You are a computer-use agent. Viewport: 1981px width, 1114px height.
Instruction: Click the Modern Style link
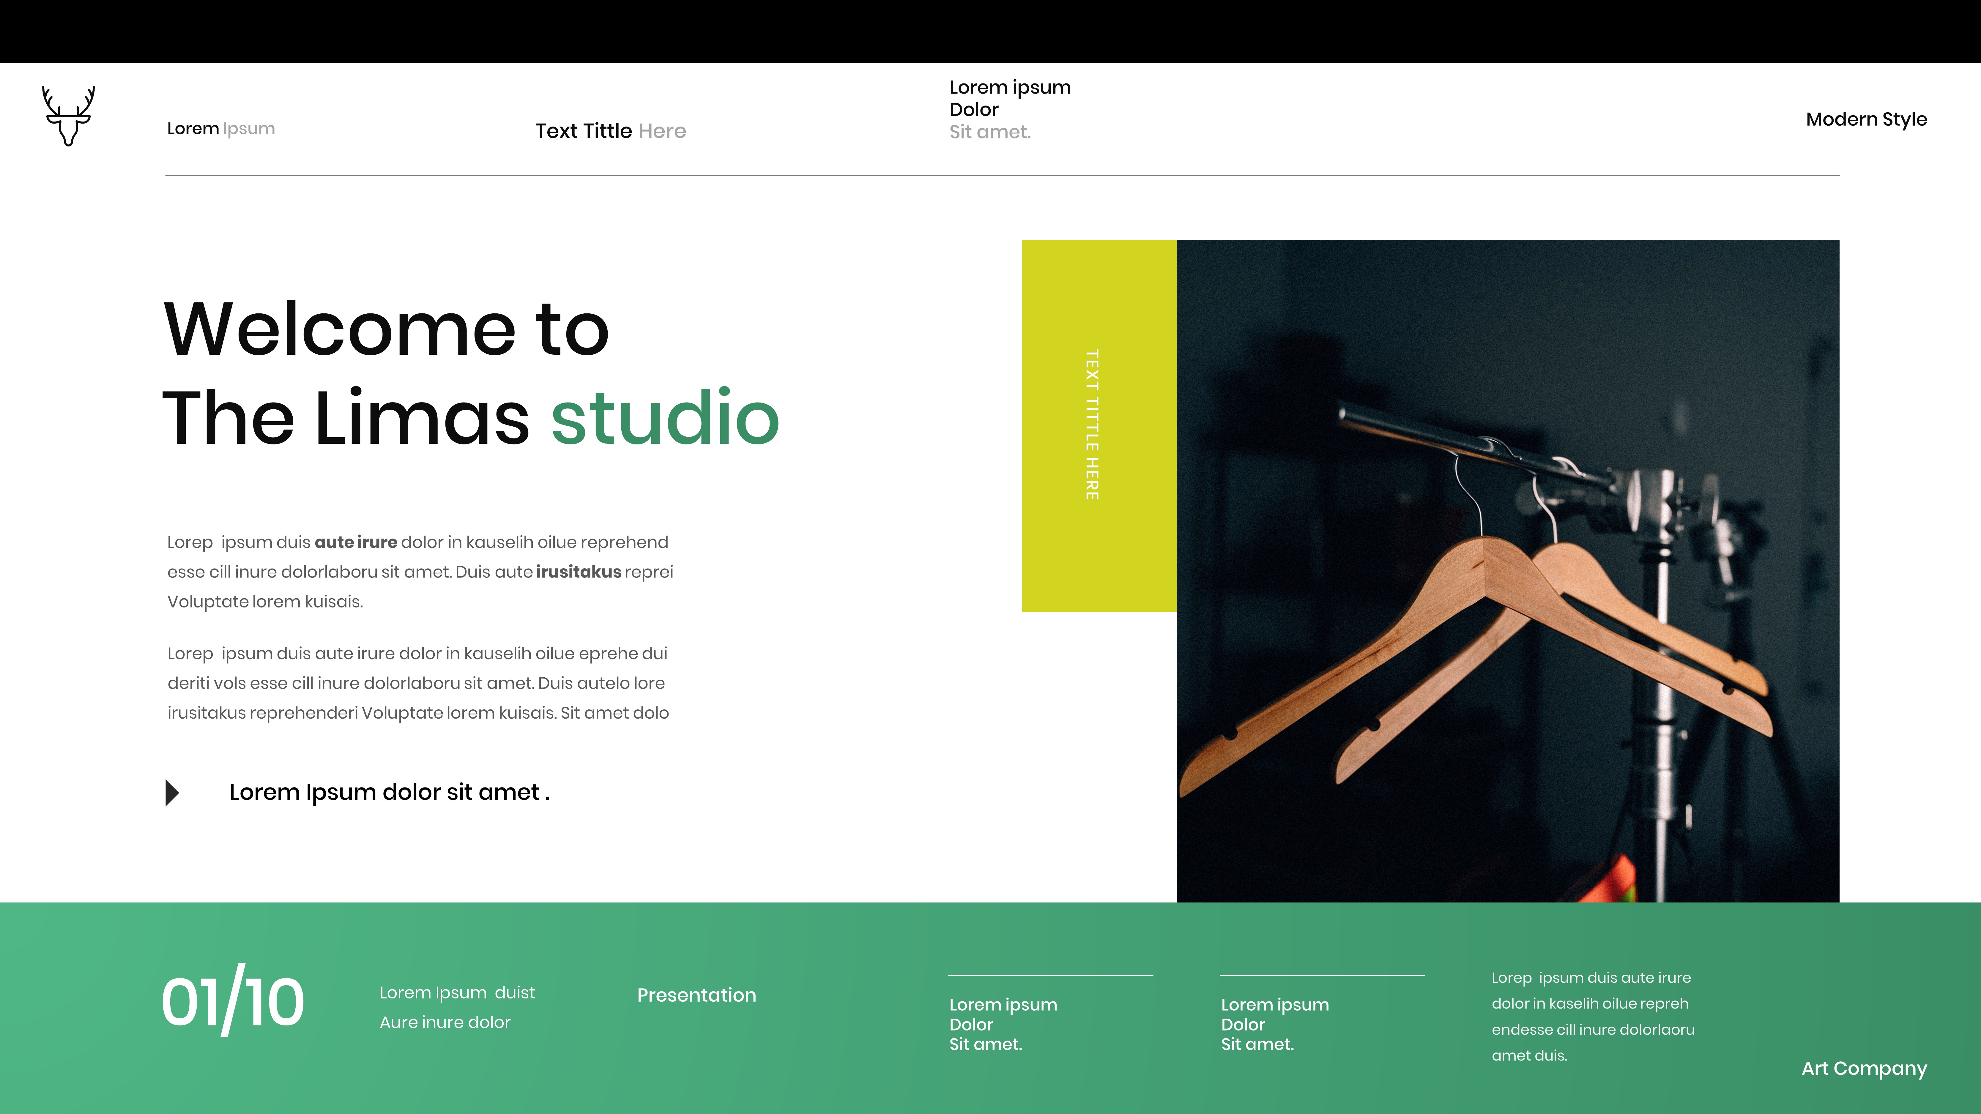coord(1866,119)
